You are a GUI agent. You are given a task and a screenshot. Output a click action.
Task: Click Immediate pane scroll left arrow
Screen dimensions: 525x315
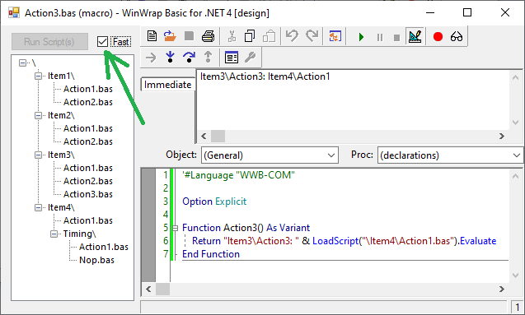[204, 136]
